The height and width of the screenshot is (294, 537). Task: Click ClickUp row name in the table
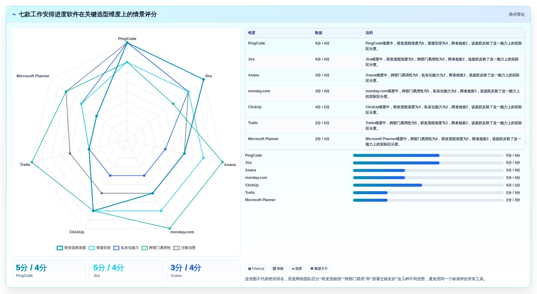pyautogui.click(x=255, y=107)
